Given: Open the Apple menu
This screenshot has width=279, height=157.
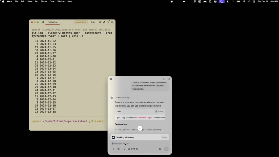Looking at the screenshot, I should pos(3,1).
